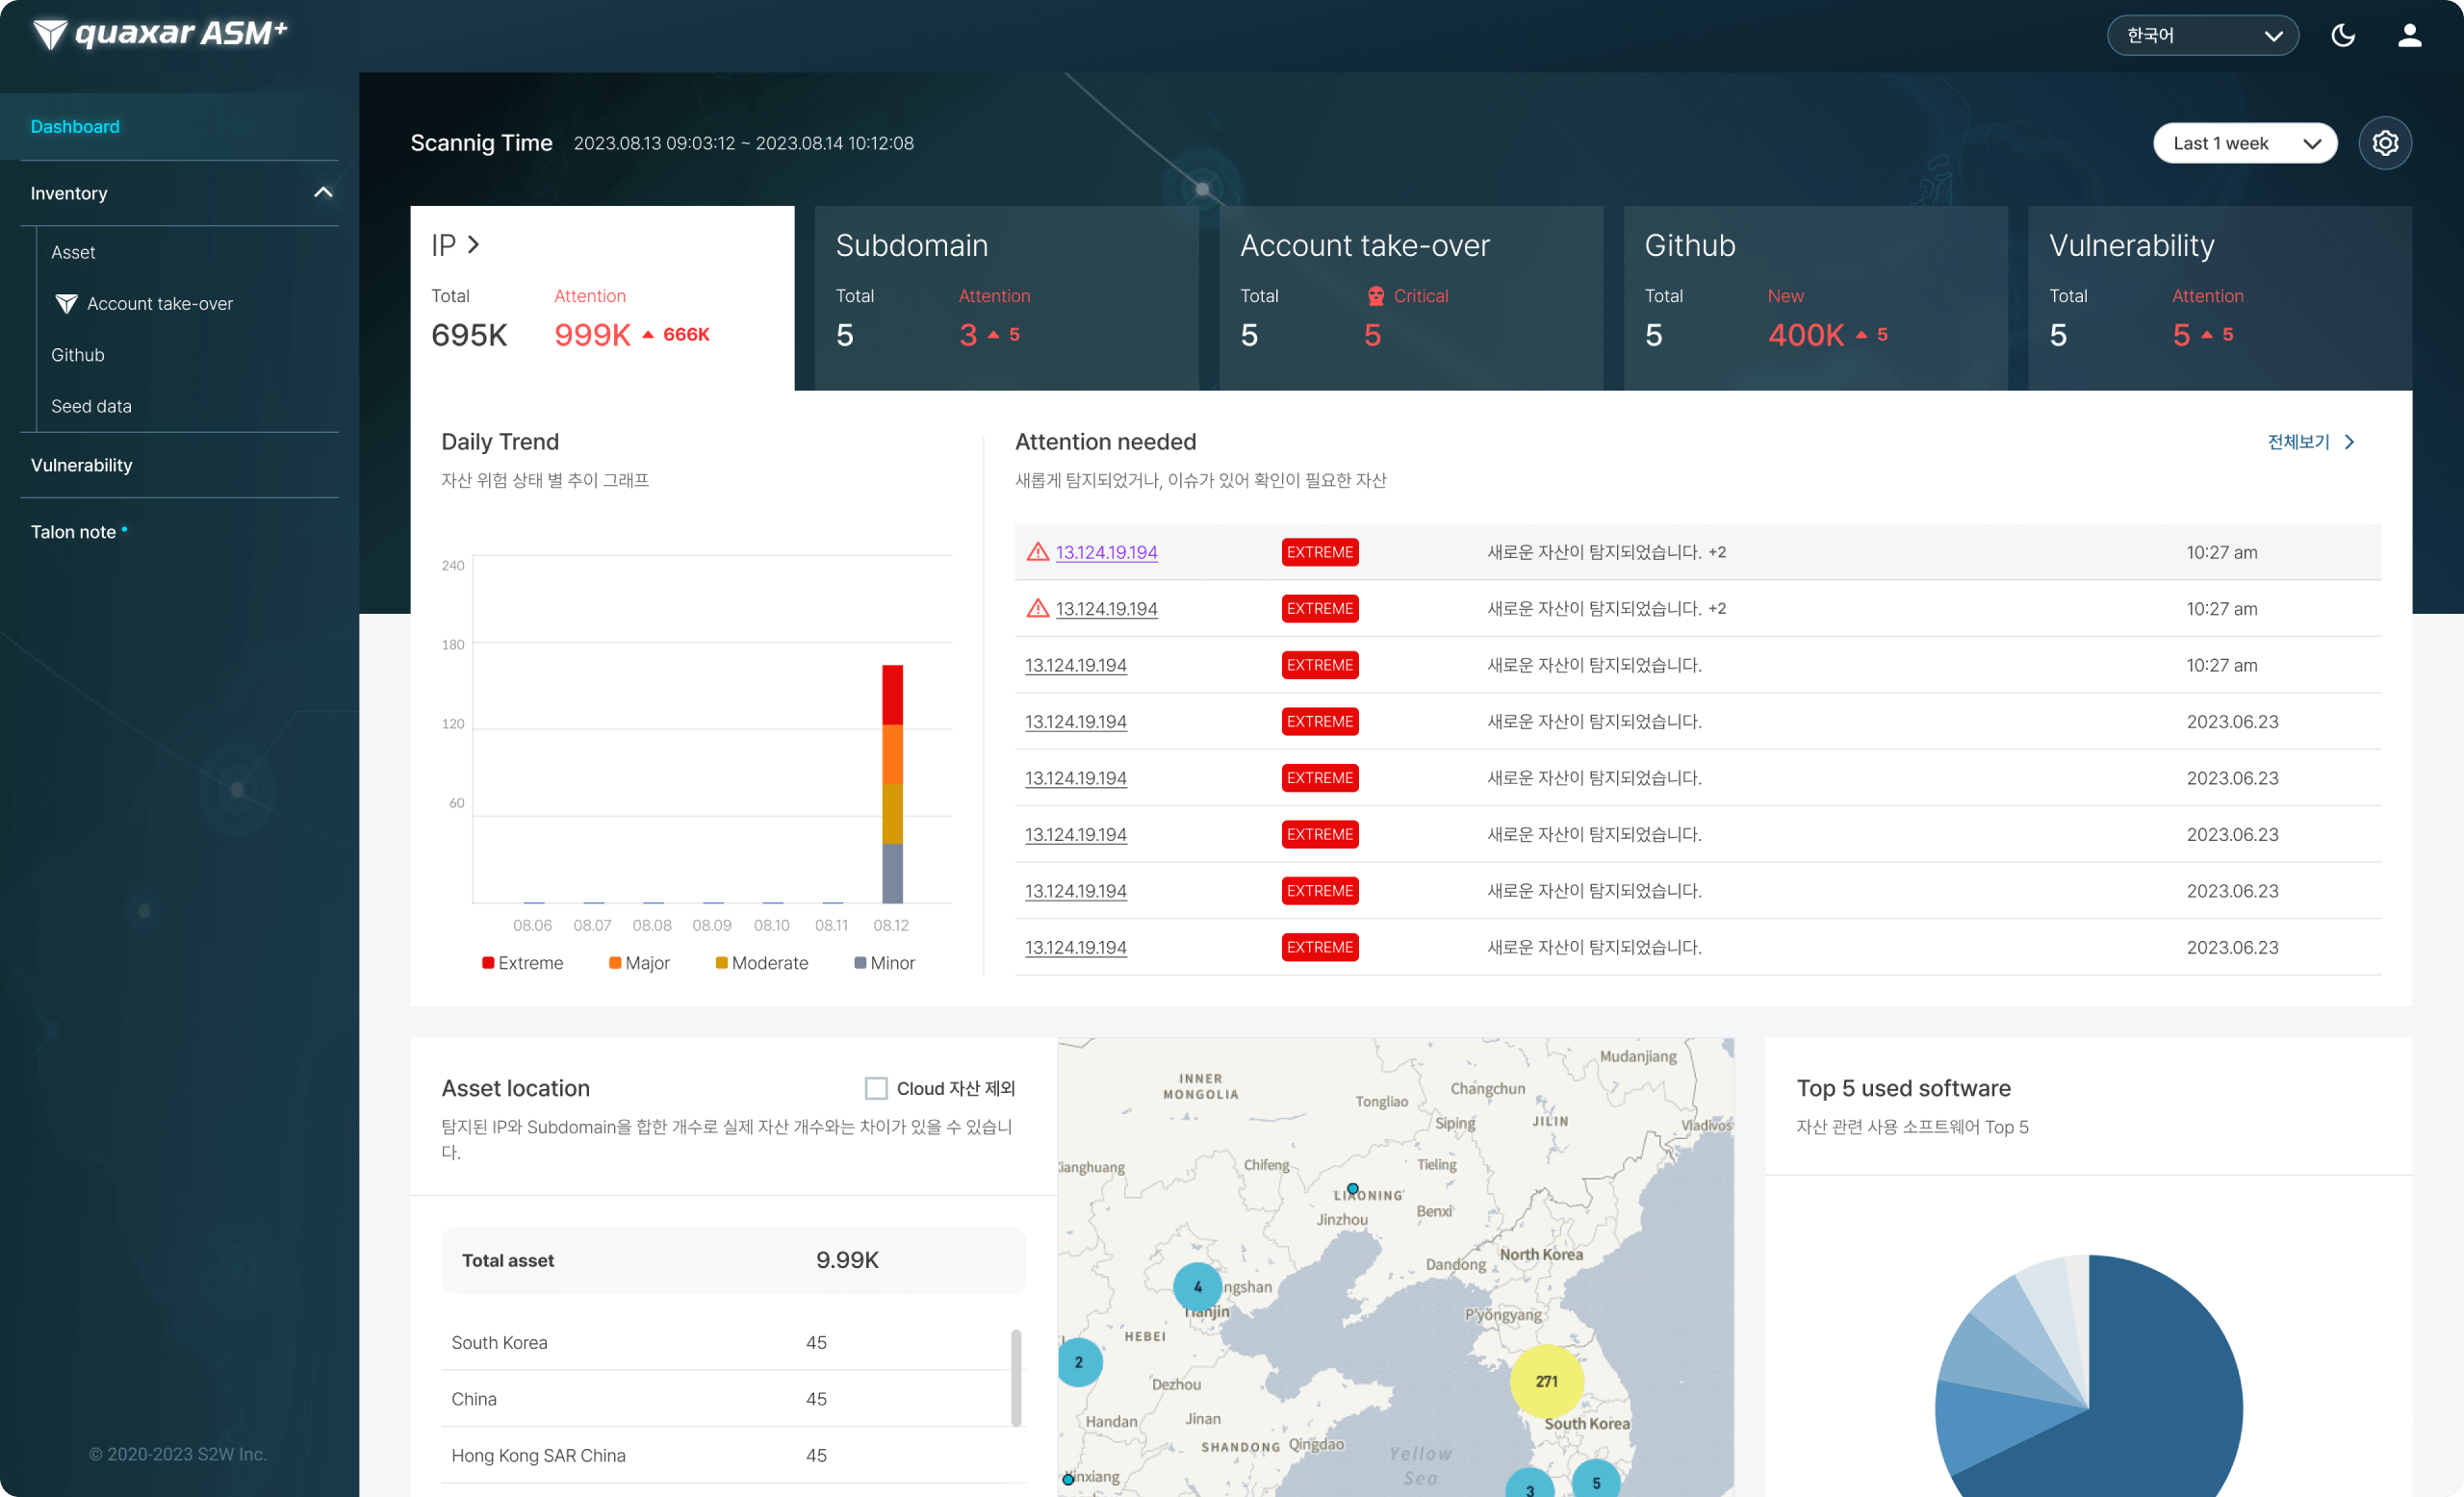Image resolution: width=2464 pixels, height=1497 pixels.
Task: Click the Account take-over sidebar logo icon
Action: pos(66,304)
